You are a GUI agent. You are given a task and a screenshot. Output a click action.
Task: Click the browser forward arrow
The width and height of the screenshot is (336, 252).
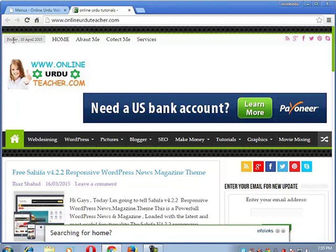tap(17, 20)
